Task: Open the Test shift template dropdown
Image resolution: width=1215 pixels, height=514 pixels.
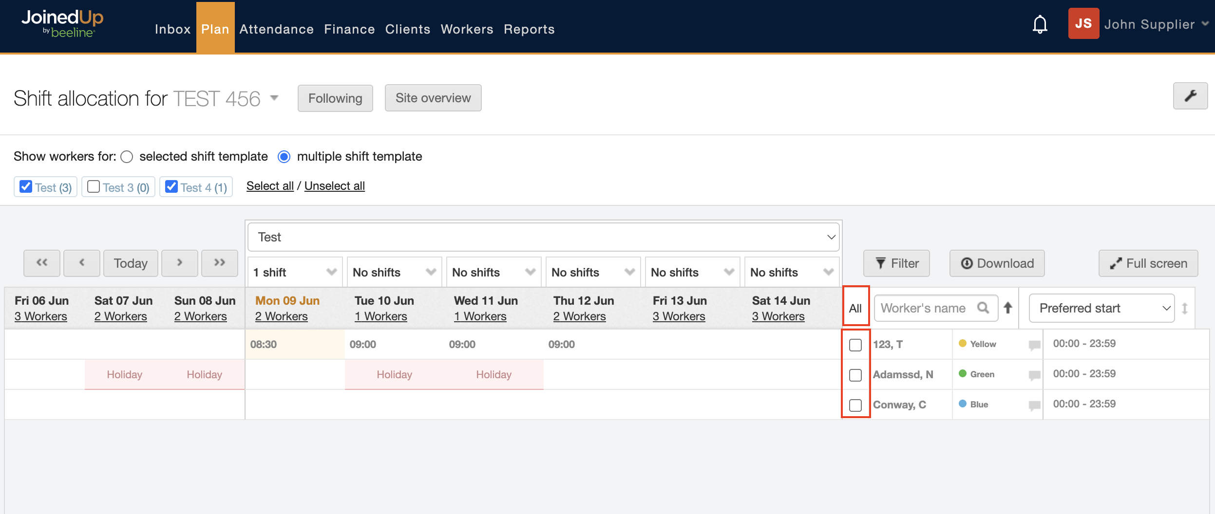Action: click(543, 237)
